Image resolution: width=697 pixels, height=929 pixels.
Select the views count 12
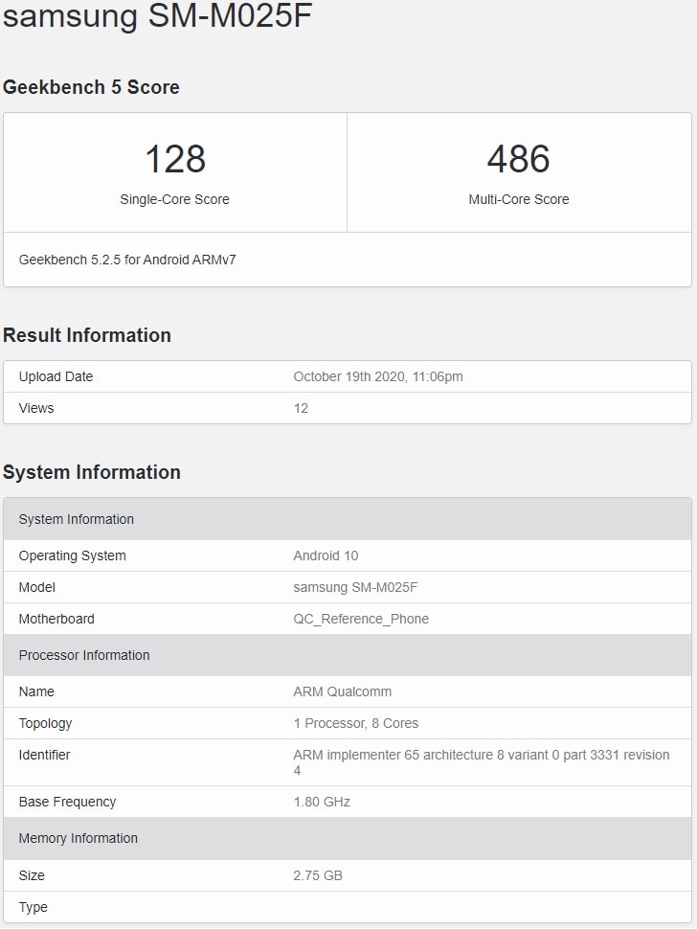pyautogui.click(x=301, y=408)
